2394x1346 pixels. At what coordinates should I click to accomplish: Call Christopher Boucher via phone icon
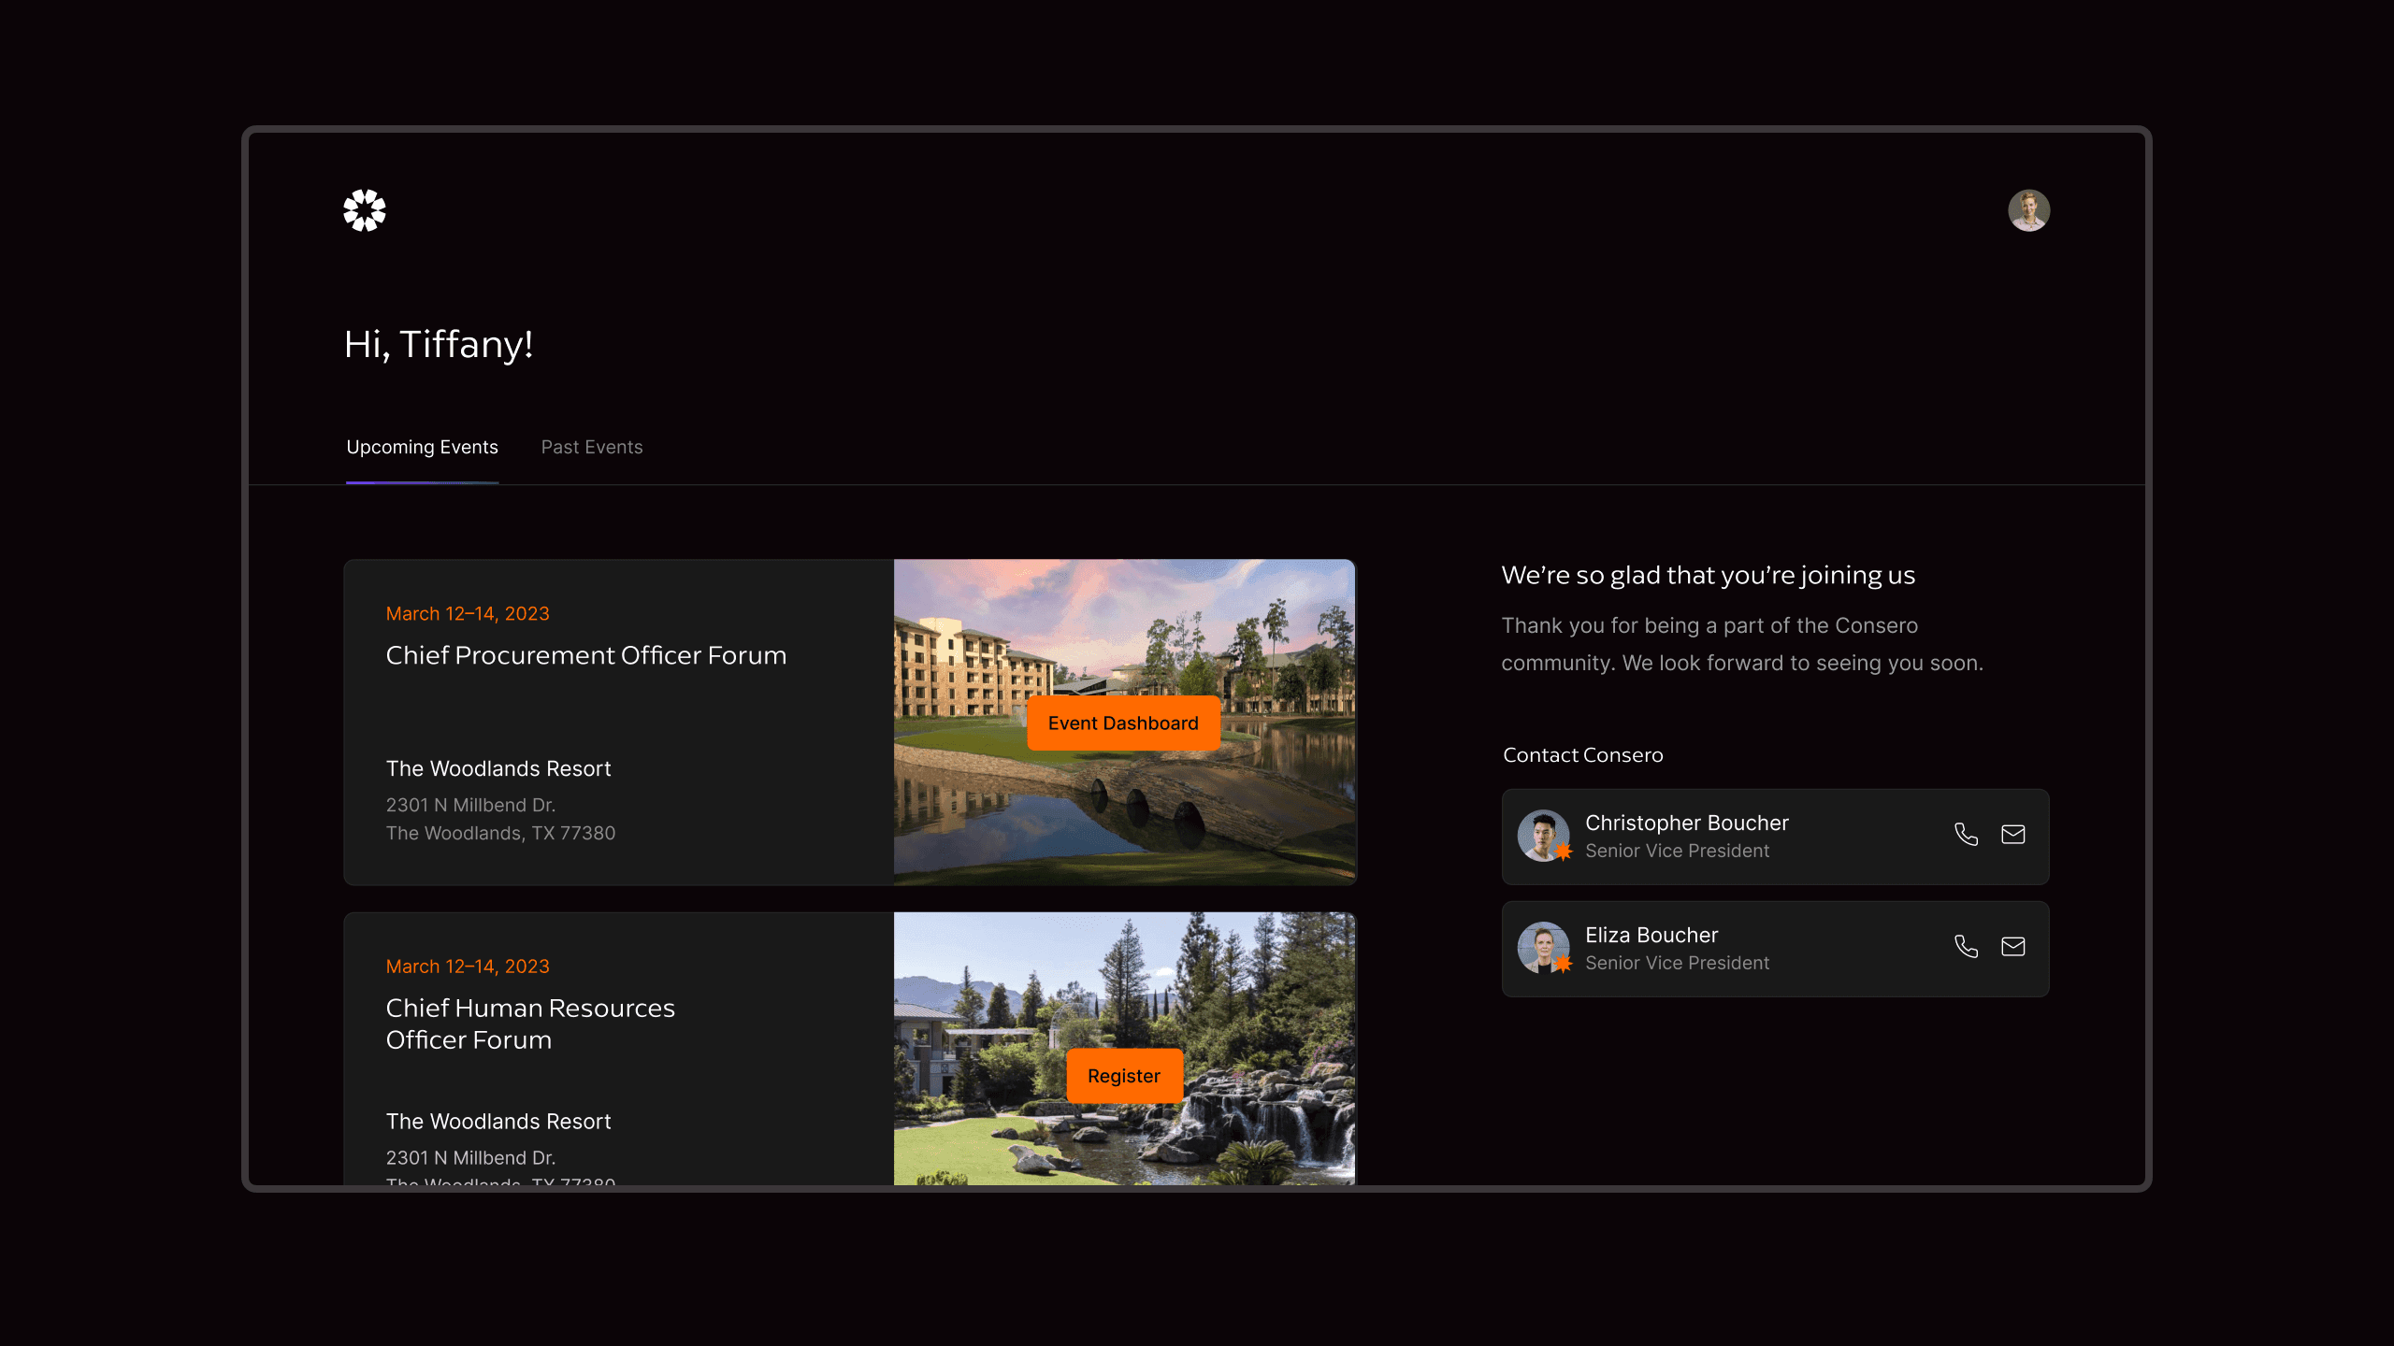(x=1966, y=835)
